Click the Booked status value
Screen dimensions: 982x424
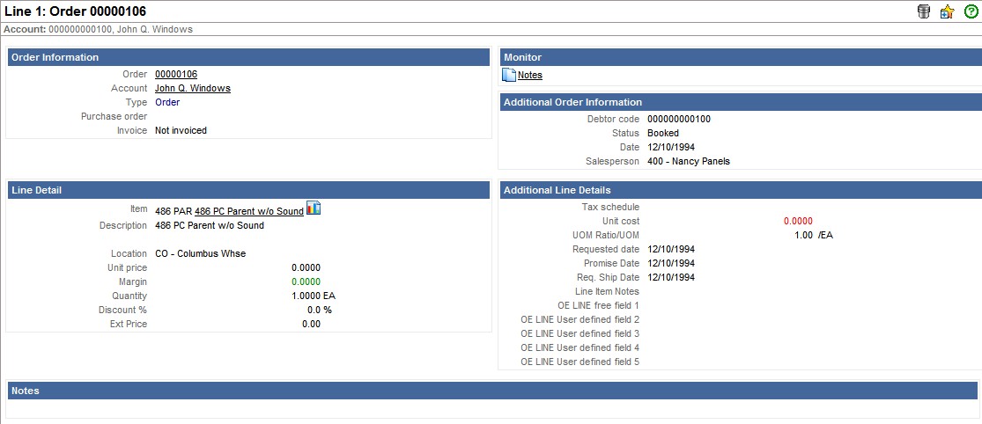tap(663, 134)
